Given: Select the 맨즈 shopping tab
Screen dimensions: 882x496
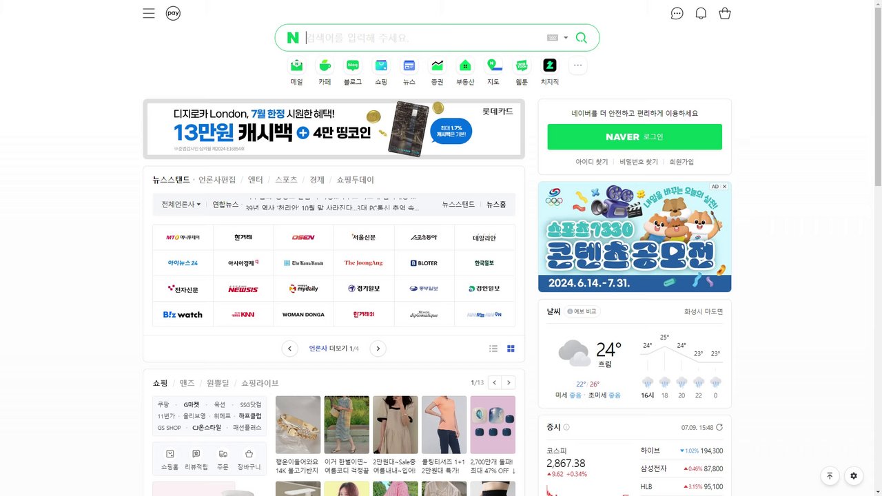Looking at the screenshot, I should [x=187, y=383].
